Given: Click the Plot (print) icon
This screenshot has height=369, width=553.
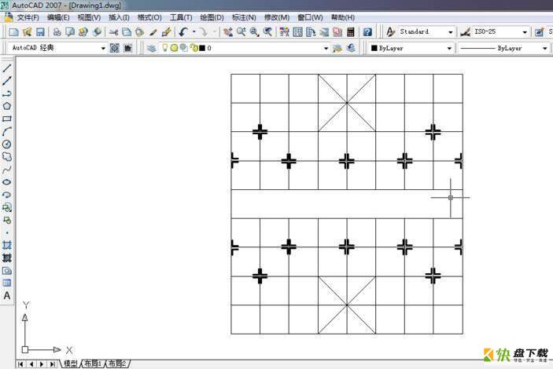Looking at the screenshot, I should (x=57, y=32).
